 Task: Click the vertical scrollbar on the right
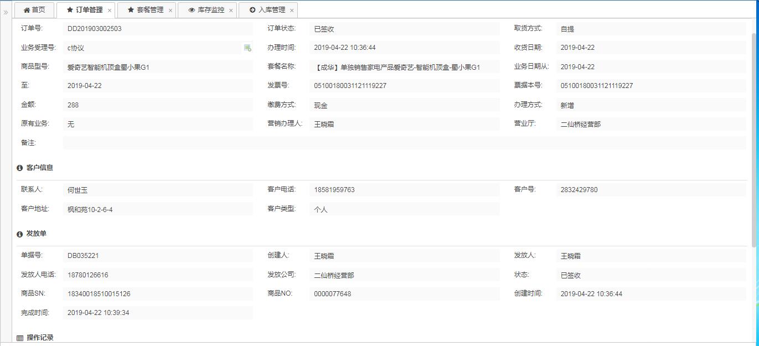tap(754, 138)
